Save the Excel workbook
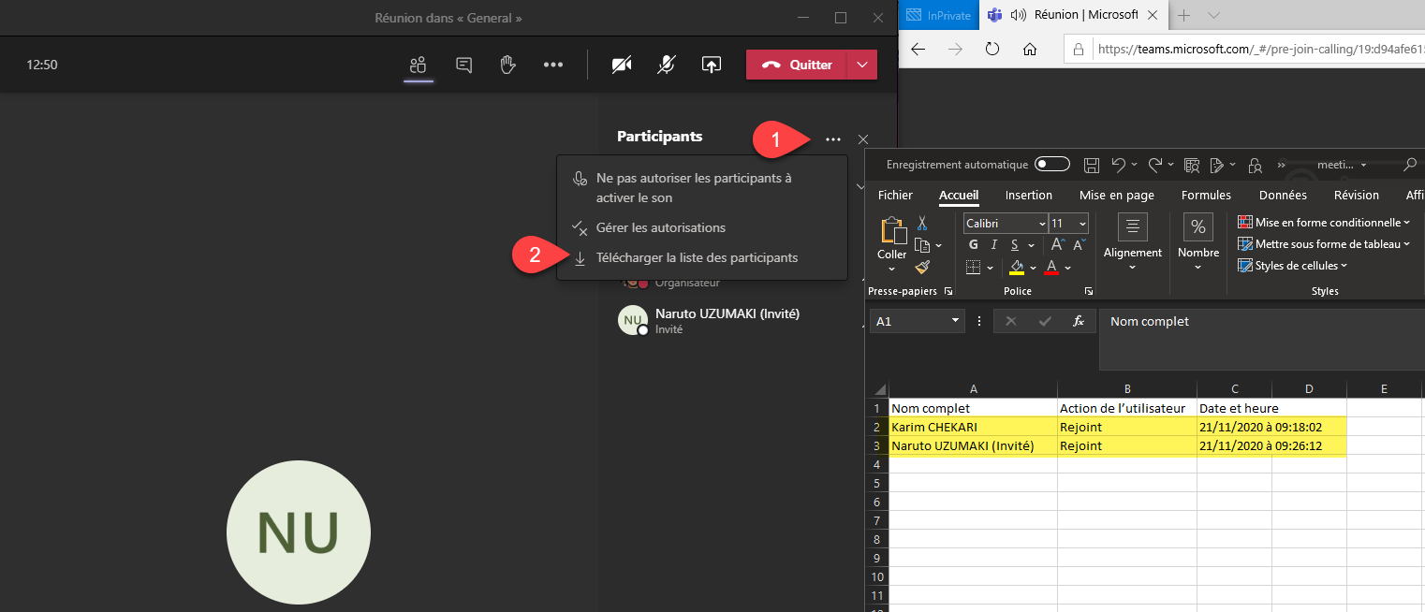 [x=1092, y=165]
